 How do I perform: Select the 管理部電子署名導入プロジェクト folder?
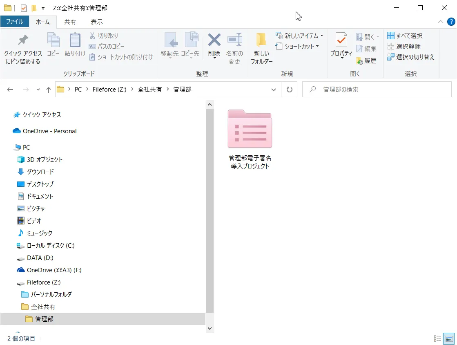pos(250,139)
